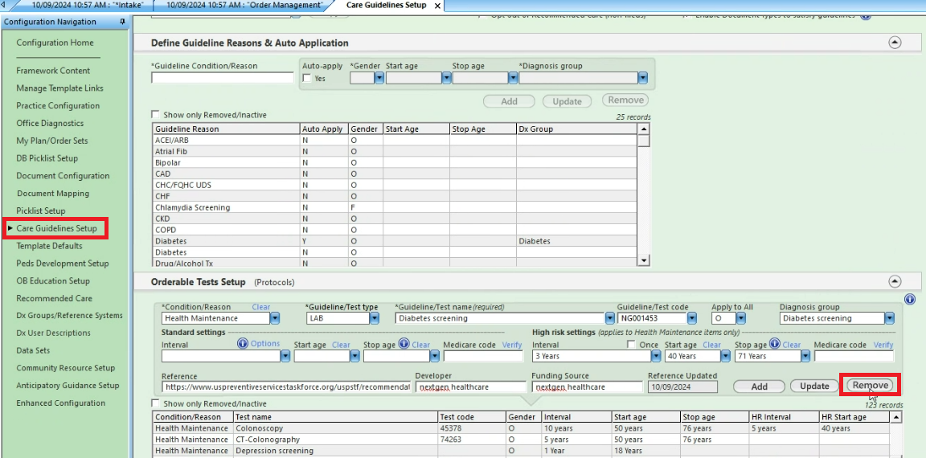The width and height of the screenshot is (926, 458).
Task: Open the Diabetes screening Diagnosis group dropdown
Action: 889,318
